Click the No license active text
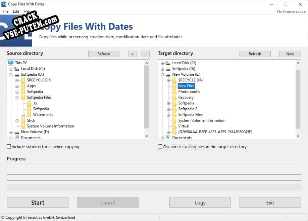Viewport: 308px width, 221px height. click(x=291, y=11)
